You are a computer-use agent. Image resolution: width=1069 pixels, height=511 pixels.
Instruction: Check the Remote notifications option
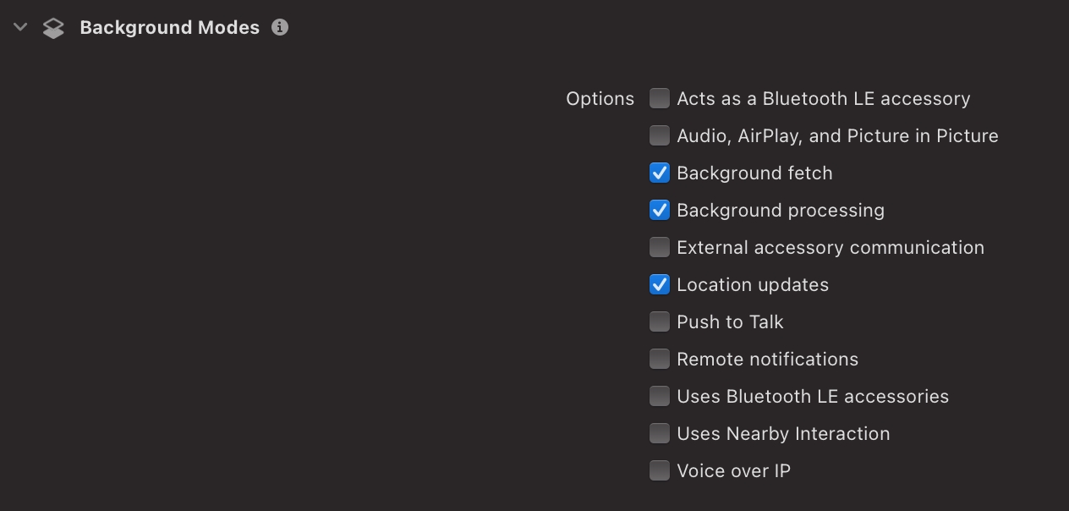pos(660,359)
